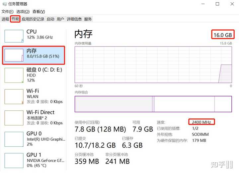The height and width of the screenshot is (173, 239).
Task: Switch to the 应用历史记录 tab
Action: click(x=33, y=19)
